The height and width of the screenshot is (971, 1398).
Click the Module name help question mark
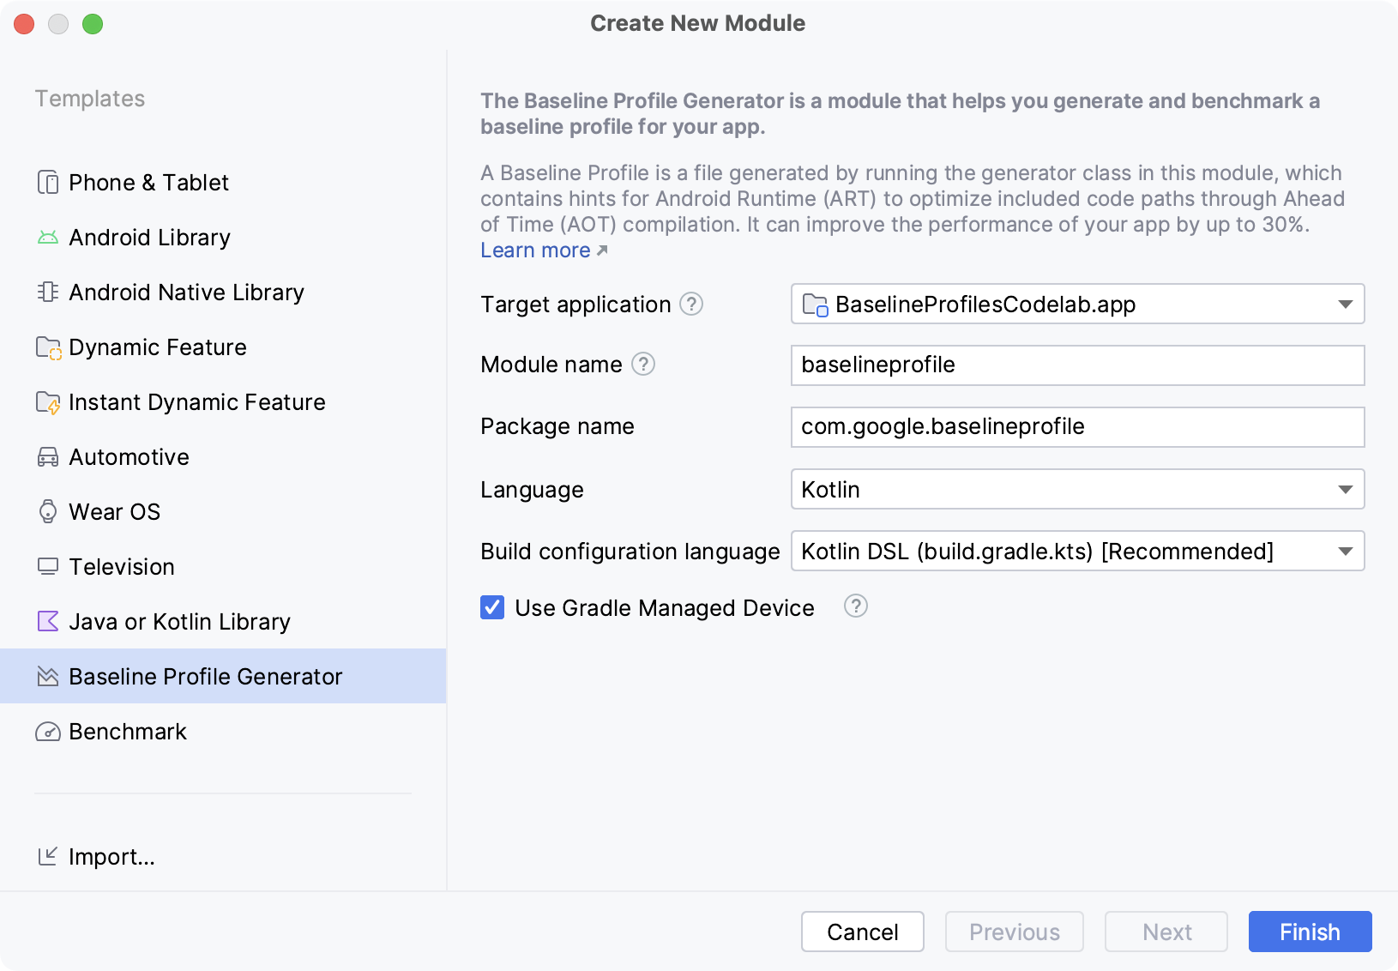point(642,364)
